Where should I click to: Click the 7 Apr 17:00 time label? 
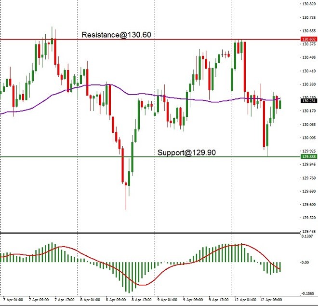click(65, 300)
